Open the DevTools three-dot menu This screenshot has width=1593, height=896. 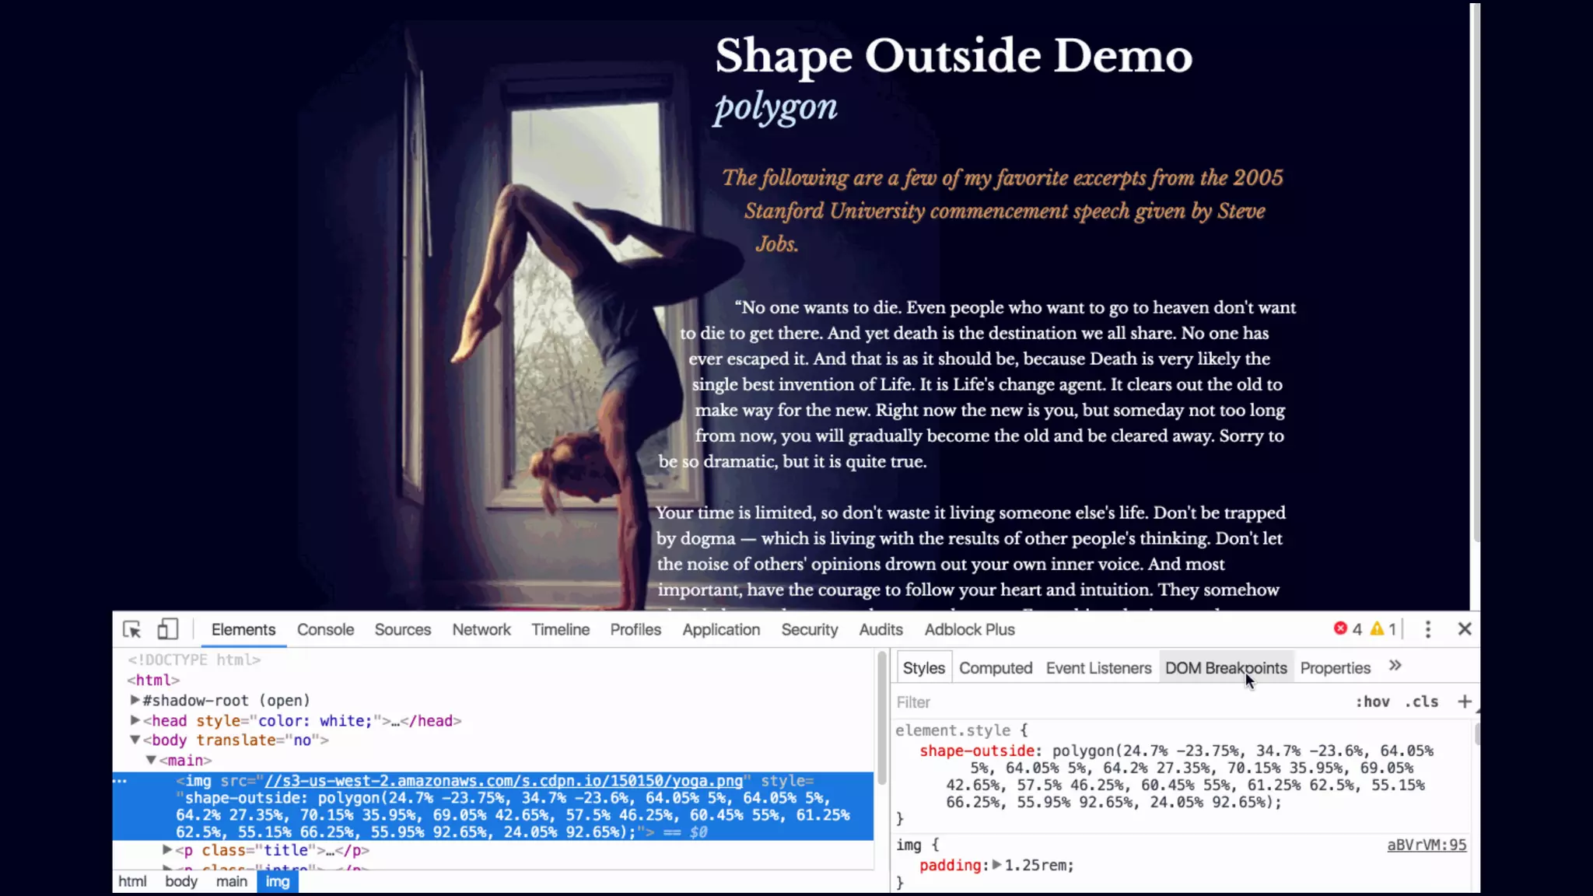coord(1427,629)
